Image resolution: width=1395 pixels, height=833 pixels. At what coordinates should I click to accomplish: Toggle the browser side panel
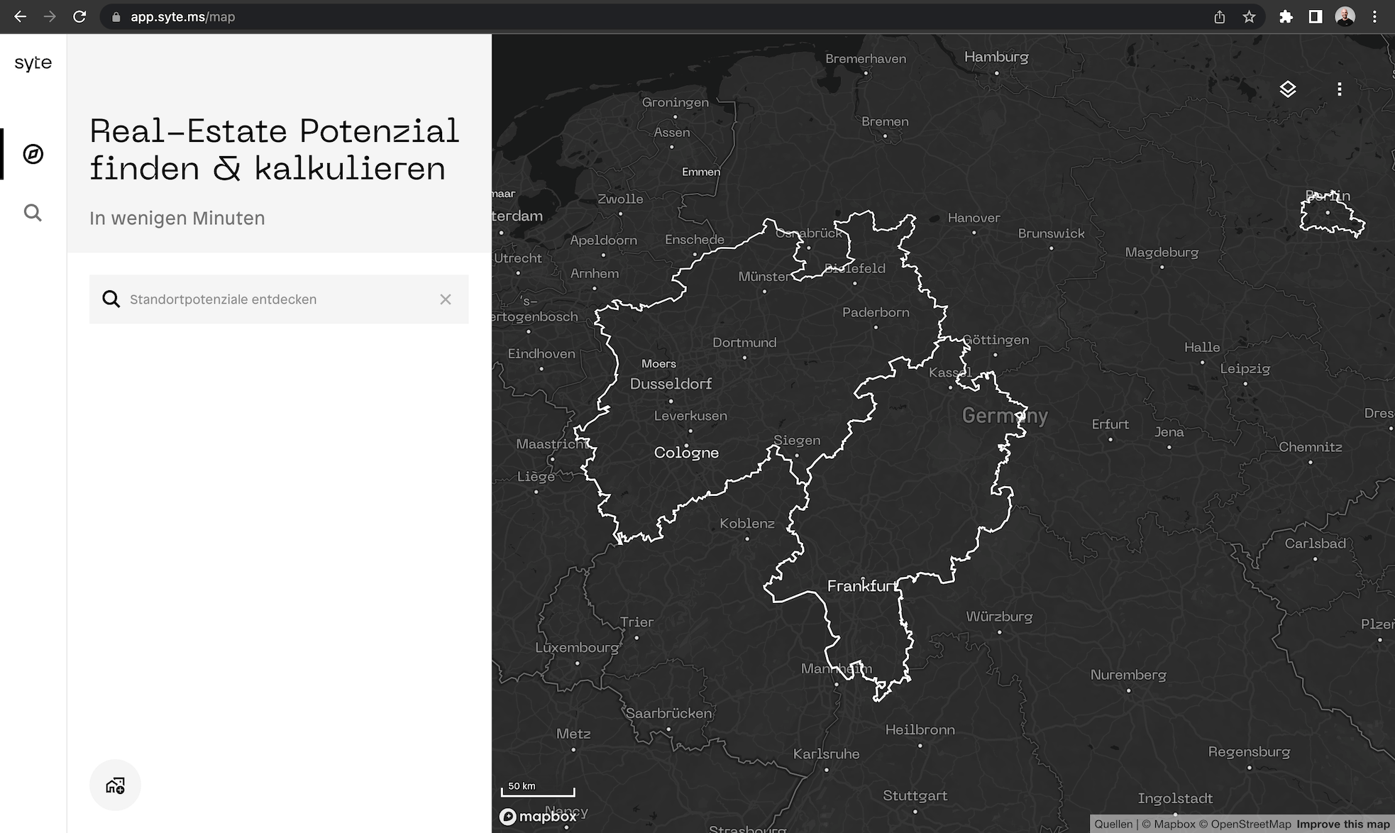click(x=1315, y=16)
